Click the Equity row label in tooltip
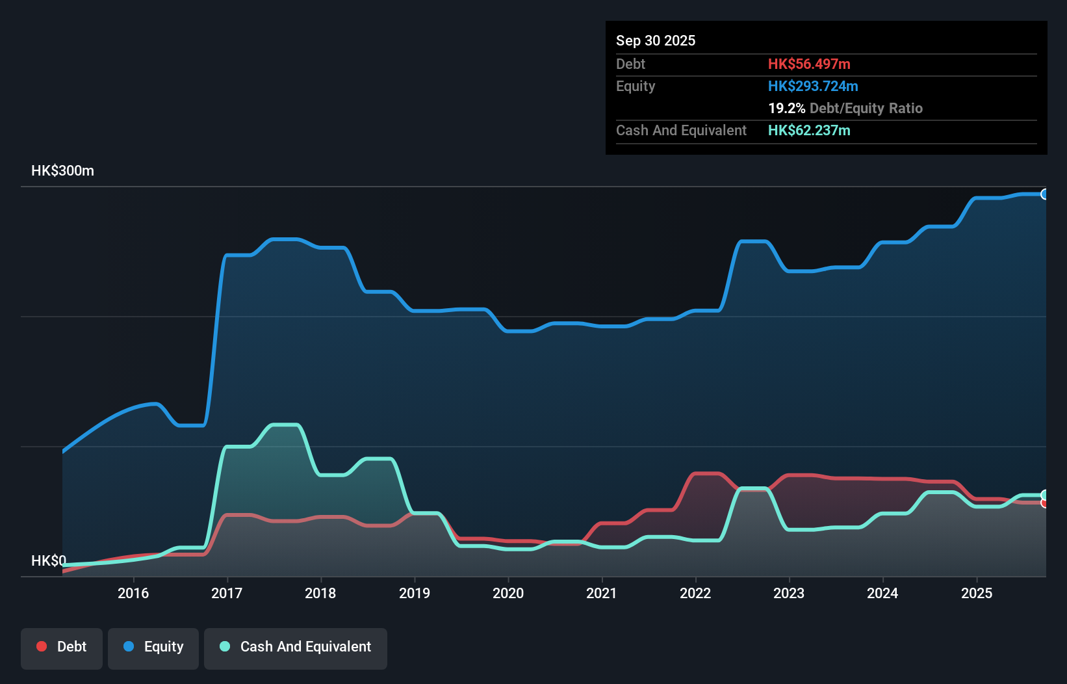Viewport: 1067px width, 684px height. point(636,86)
